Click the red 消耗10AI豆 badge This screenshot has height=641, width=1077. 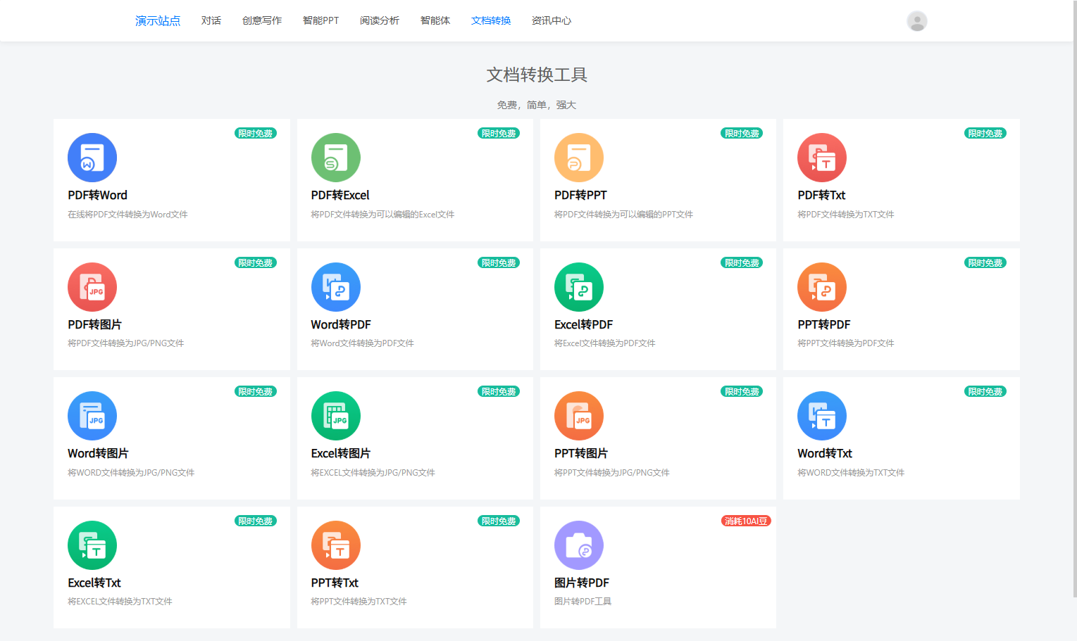click(746, 521)
